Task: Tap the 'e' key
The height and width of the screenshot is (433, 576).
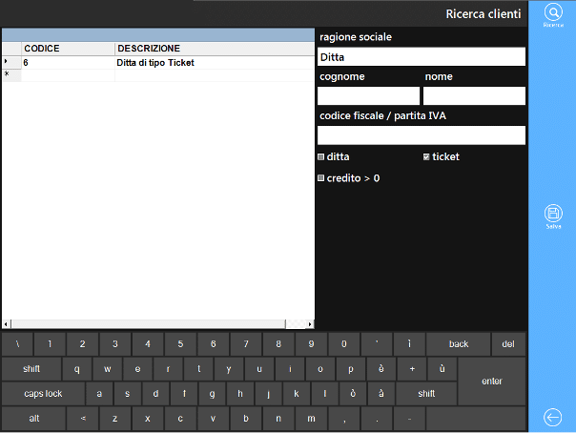Action: click(137, 369)
